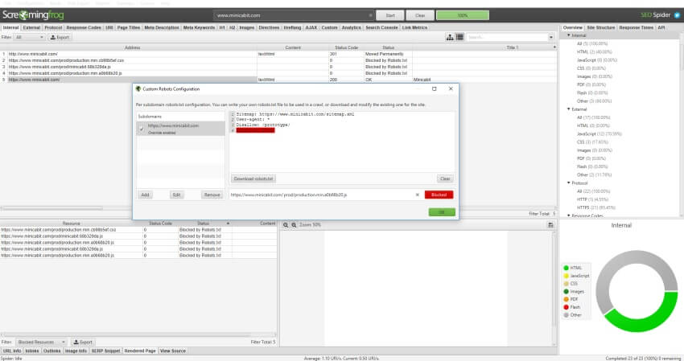
Task: Open the Search Console tab
Action: [x=381, y=27]
